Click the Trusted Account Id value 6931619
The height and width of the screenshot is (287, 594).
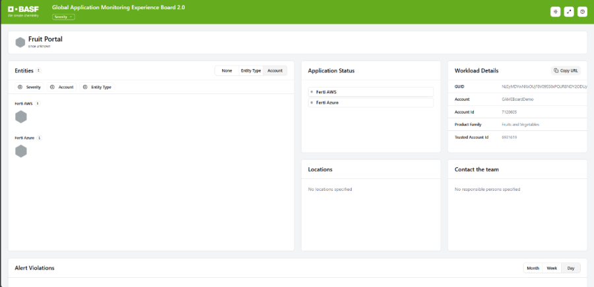click(510, 137)
